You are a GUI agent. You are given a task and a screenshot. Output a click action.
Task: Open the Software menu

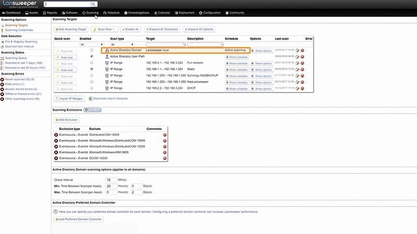(x=70, y=13)
